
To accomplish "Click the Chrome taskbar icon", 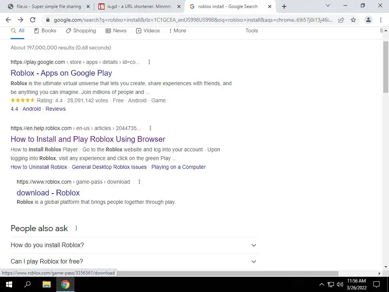I will [x=65, y=284].
